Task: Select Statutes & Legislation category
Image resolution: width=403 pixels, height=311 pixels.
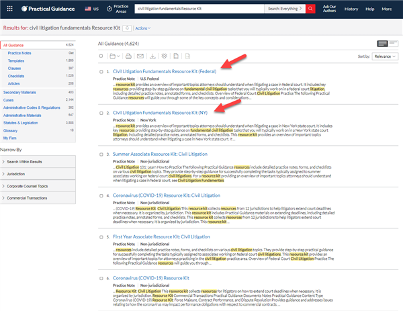Action: pos(21,123)
